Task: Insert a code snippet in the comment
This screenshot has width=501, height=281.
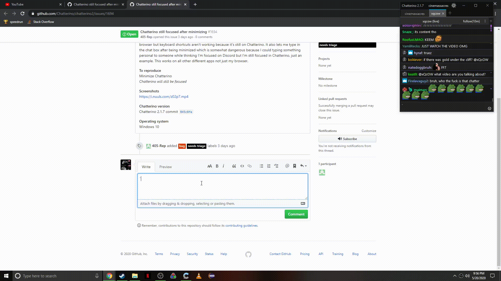Action: click(x=242, y=166)
